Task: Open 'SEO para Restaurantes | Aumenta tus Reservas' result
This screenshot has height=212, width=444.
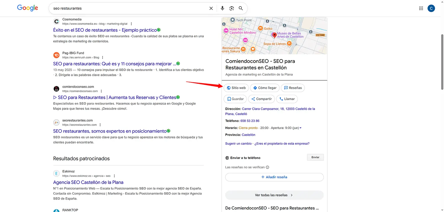Action: tap(115, 97)
